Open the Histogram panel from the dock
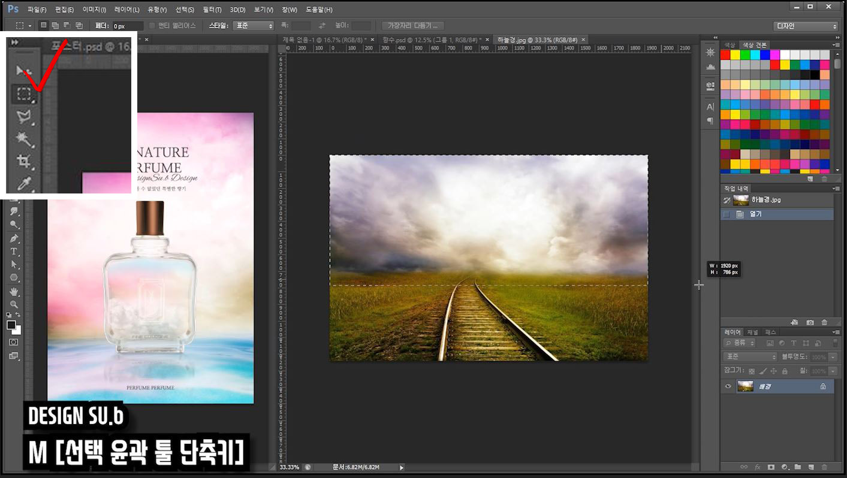This screenshot has width=847, height=478. pyautogui.click(x=710, y=67)
